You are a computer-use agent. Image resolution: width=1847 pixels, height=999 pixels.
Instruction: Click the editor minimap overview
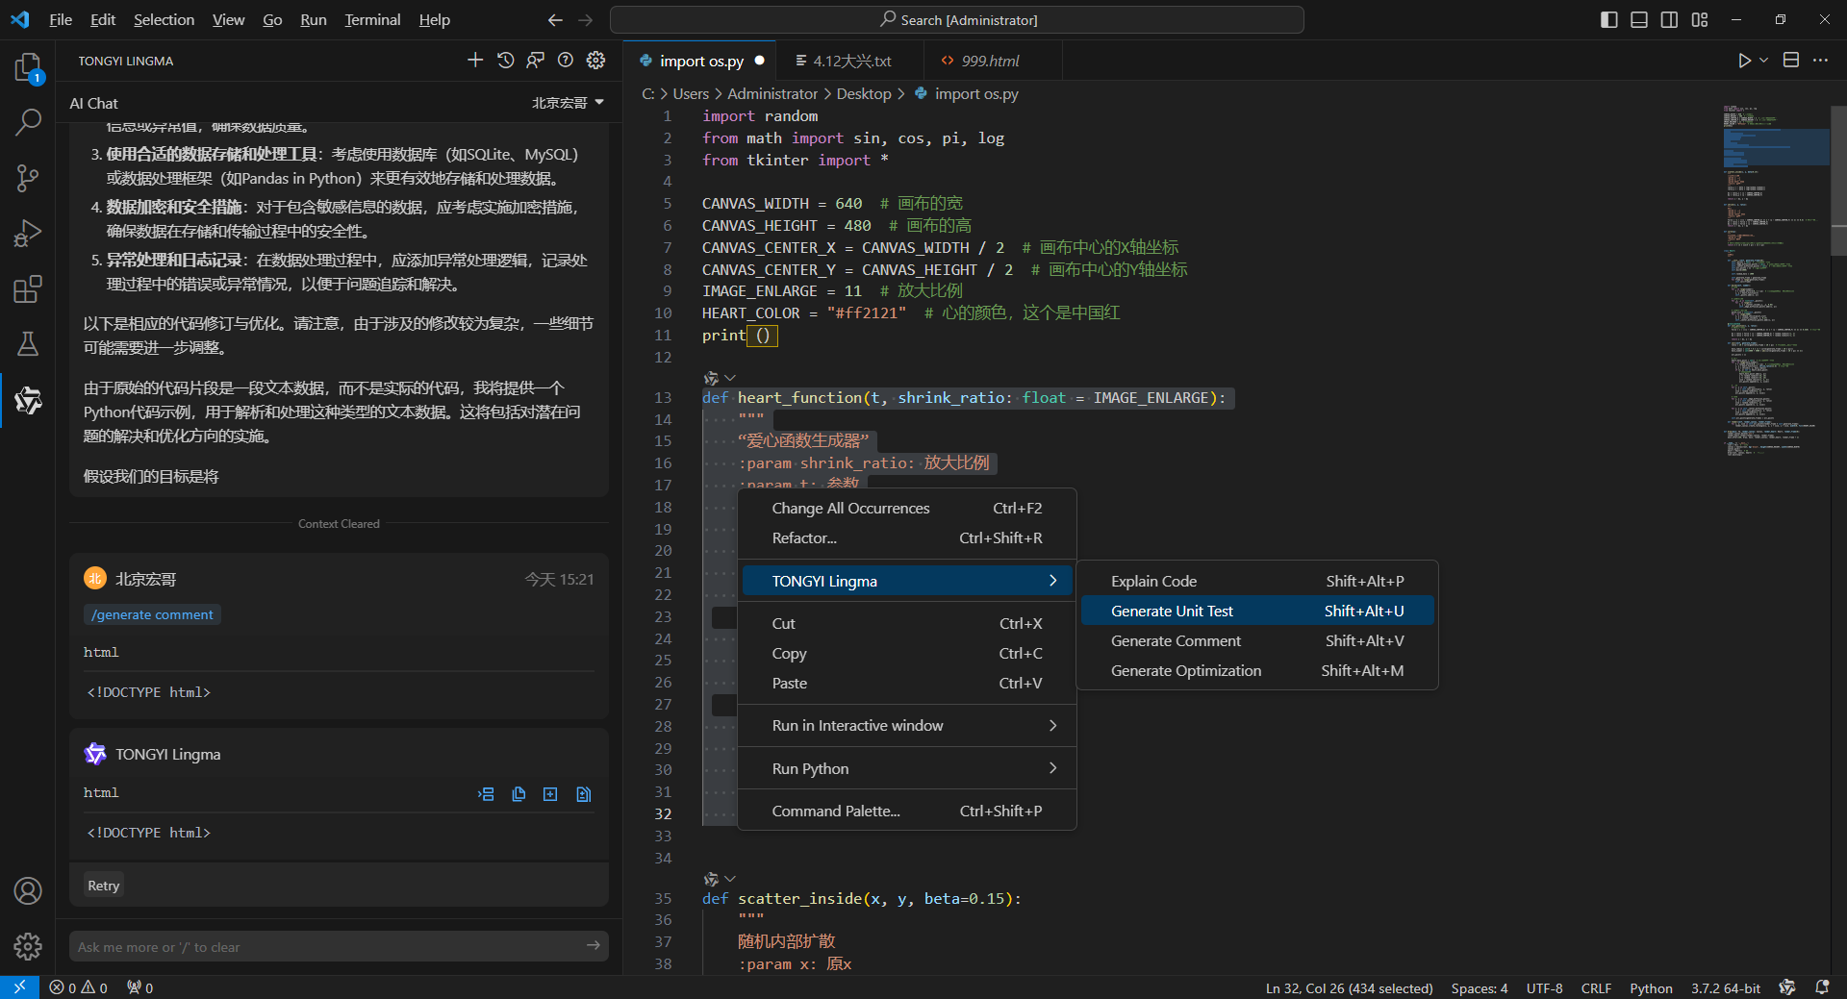tap(1776, 279)
